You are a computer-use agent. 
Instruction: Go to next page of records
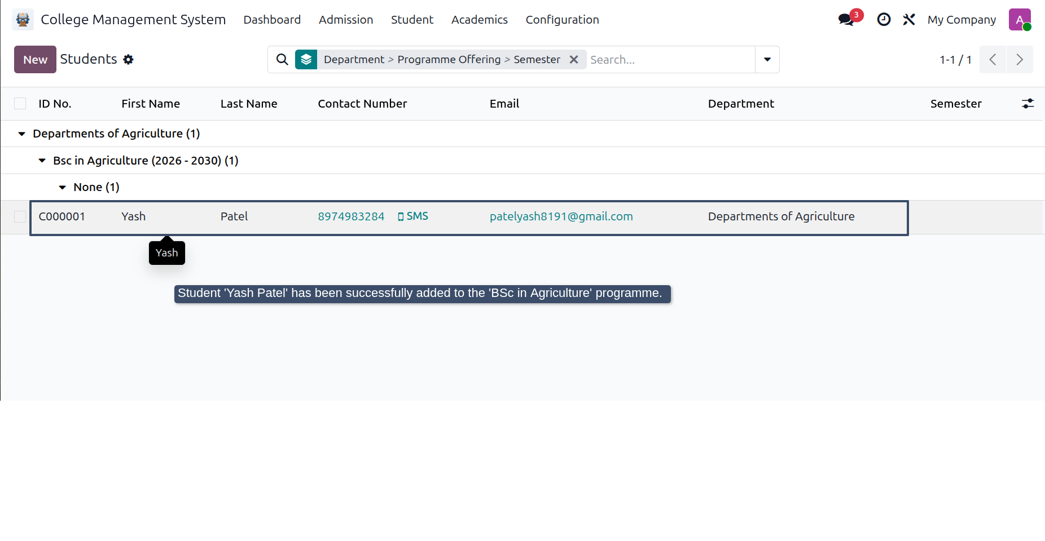[1020, 59]
